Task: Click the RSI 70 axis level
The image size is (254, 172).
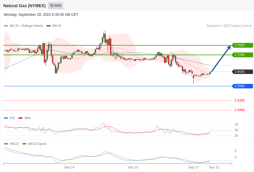Action: (236, 125)
